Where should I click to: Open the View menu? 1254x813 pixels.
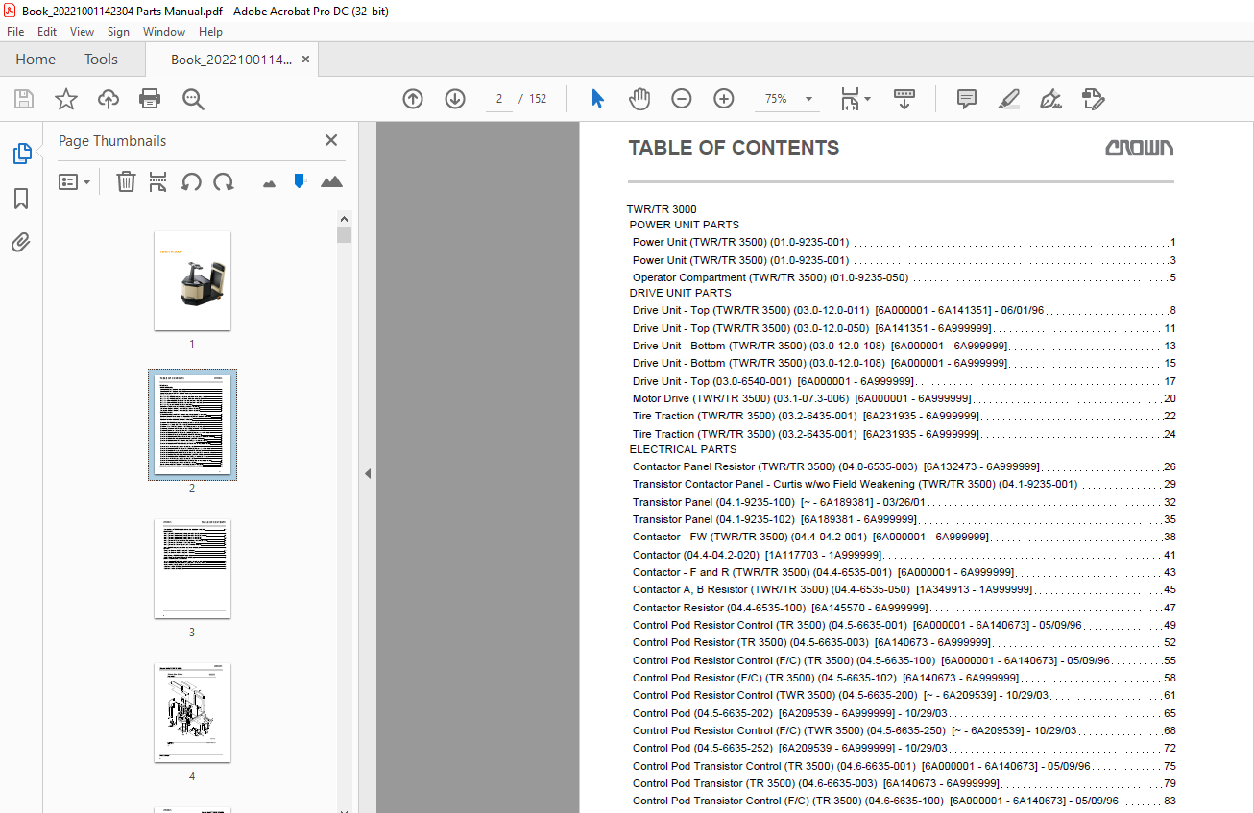tap(82, 32)
